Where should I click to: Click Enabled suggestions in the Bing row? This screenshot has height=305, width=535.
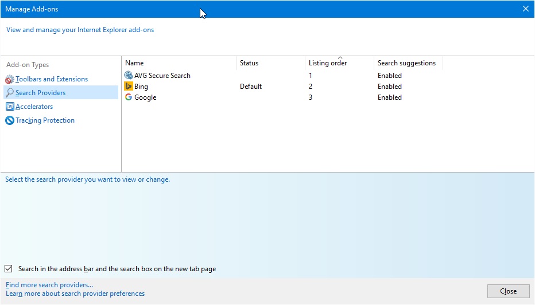click(390, 87)
